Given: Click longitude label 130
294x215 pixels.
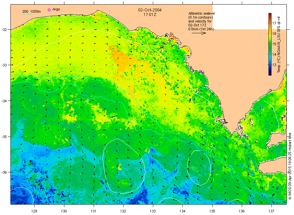Looking at the screenshot, I should click(x=64, y=211).
